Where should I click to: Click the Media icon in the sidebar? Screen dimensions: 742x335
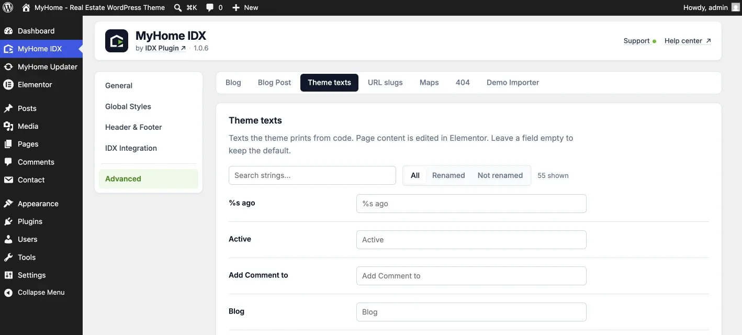coord(8,126)
